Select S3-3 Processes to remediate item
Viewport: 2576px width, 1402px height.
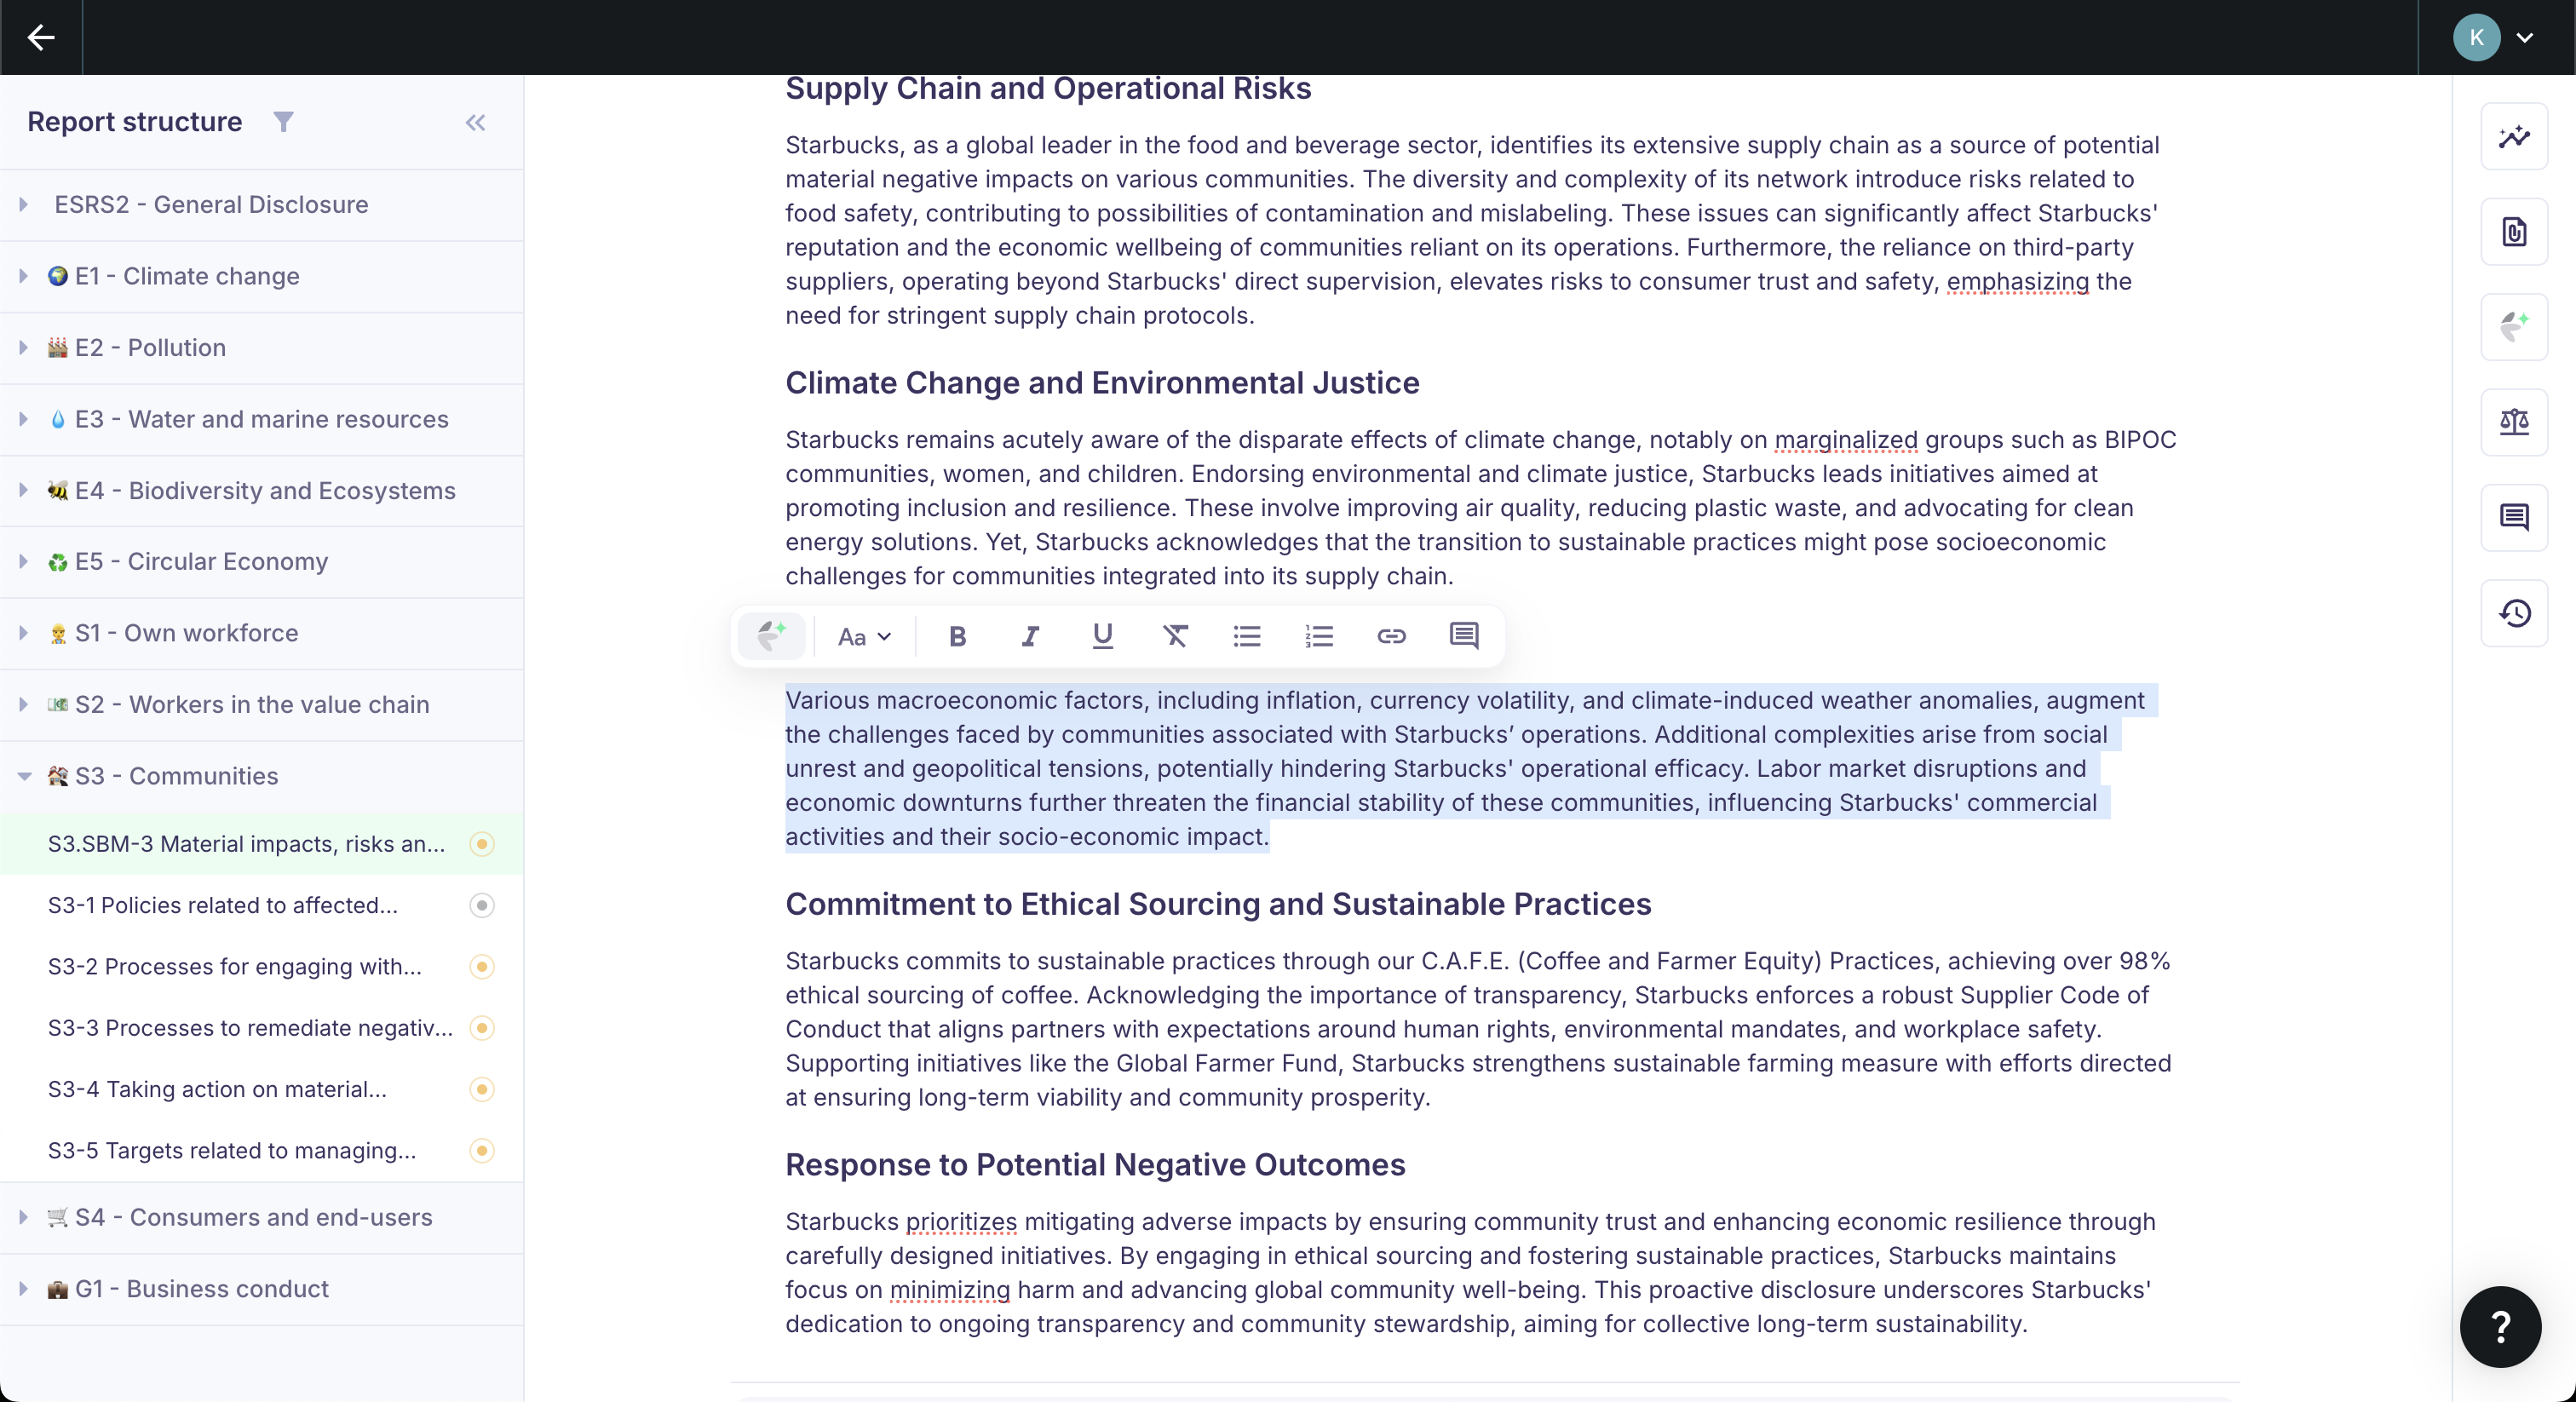click(250, 1028)
